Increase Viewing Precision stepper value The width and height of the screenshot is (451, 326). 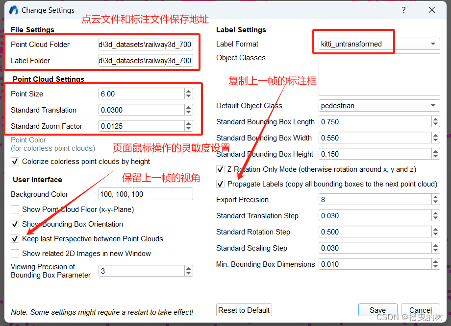(188, 268)
